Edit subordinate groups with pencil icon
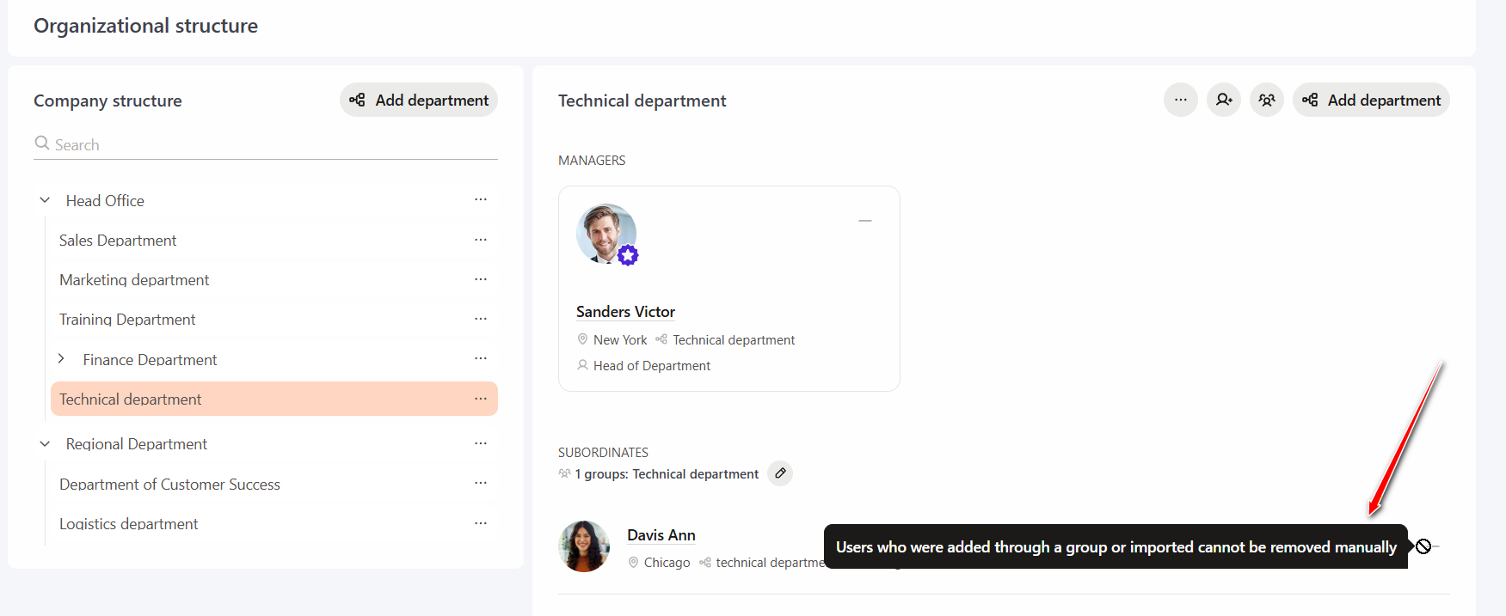The image size is (1506, 616). click(x=780, y=473)
